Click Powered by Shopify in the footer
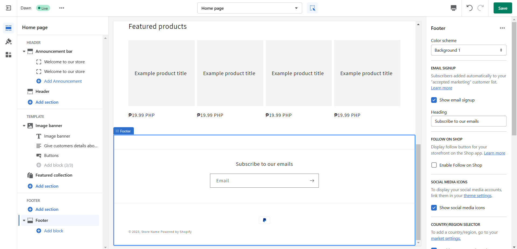The height and width of the screenshot is (249, 517). pyautogui.click(x=176, y=232)
